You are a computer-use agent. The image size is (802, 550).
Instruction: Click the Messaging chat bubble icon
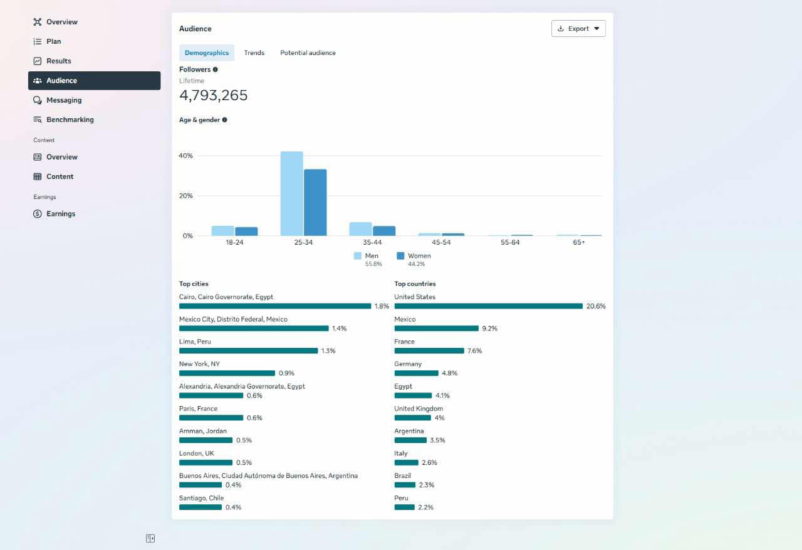click(x=38, y=100)
